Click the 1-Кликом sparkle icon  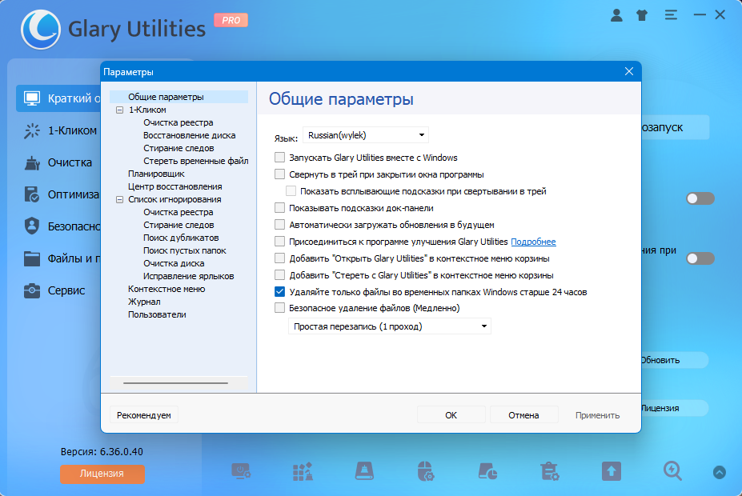tap(32, 130)
